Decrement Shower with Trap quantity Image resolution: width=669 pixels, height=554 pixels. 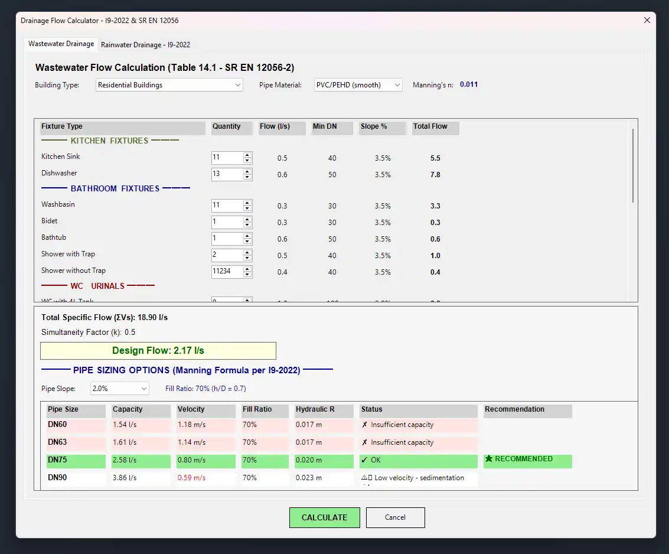[247, 258]
